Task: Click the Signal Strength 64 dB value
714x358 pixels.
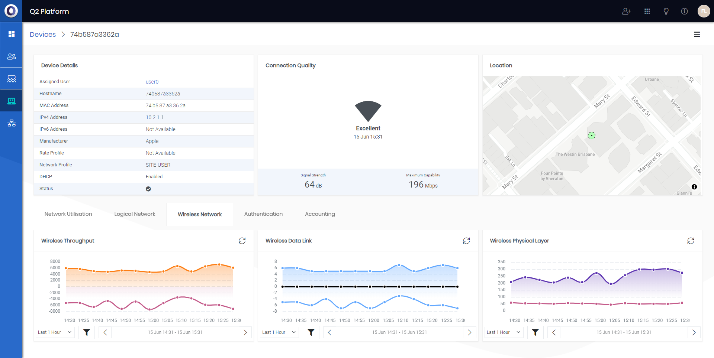Action: (313, 185)
